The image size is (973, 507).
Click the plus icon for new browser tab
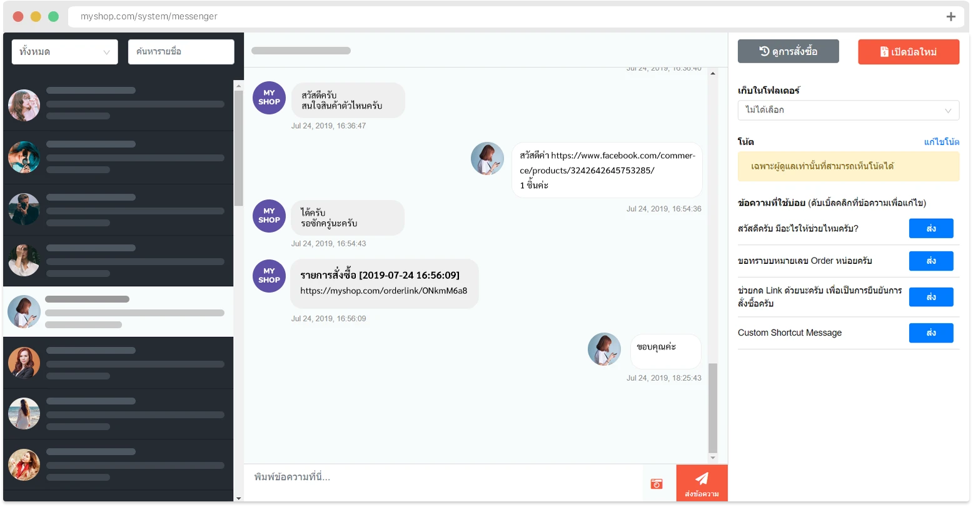point(950,17)
